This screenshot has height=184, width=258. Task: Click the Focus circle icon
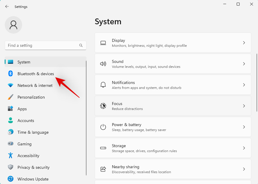tap(103, 106)
